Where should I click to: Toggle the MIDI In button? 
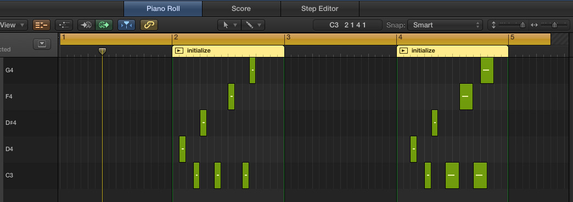click(86, 25)
